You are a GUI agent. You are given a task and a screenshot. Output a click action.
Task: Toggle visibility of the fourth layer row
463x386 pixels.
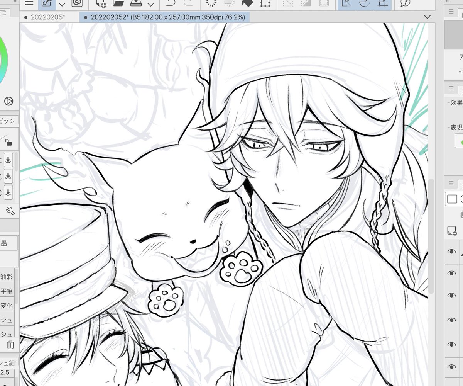[451, 320]
